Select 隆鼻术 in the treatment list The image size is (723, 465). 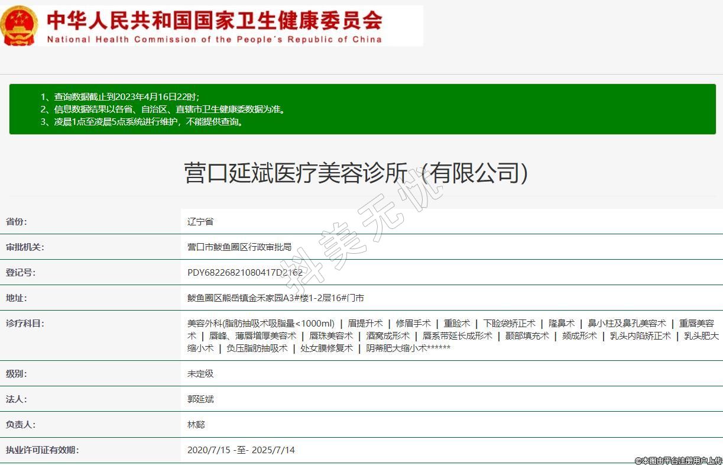pyautogui.click(x=562, y=324)
